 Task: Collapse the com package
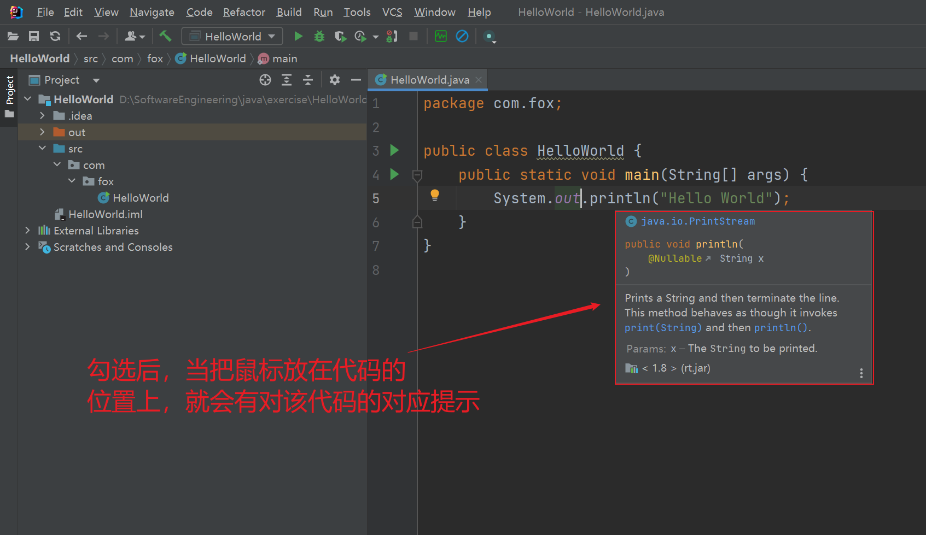point(57,164)
